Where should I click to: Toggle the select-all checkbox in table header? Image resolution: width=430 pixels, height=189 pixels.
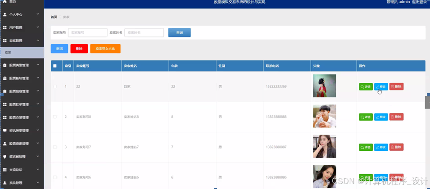point(55,66)
